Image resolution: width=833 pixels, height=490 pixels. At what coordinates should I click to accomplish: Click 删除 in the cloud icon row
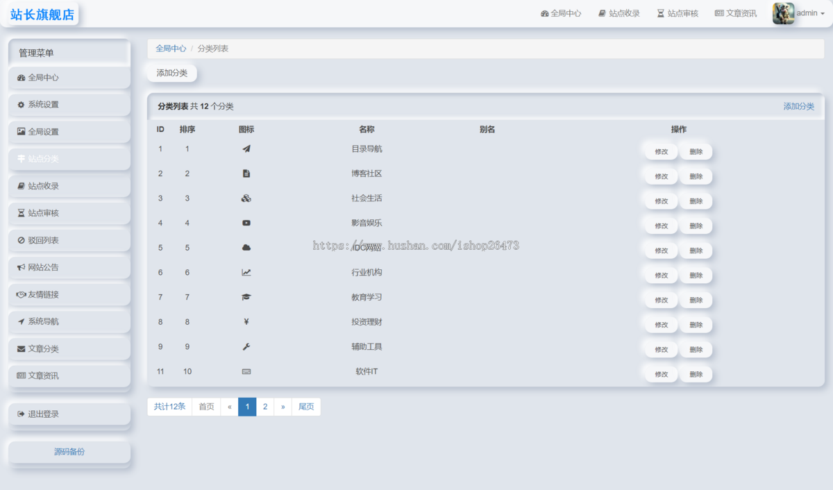(696, 251)
